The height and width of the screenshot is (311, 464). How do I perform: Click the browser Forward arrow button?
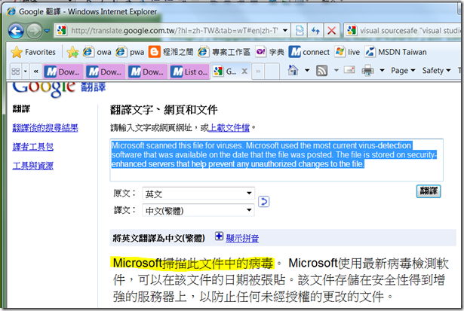click(x=34, y=31)
